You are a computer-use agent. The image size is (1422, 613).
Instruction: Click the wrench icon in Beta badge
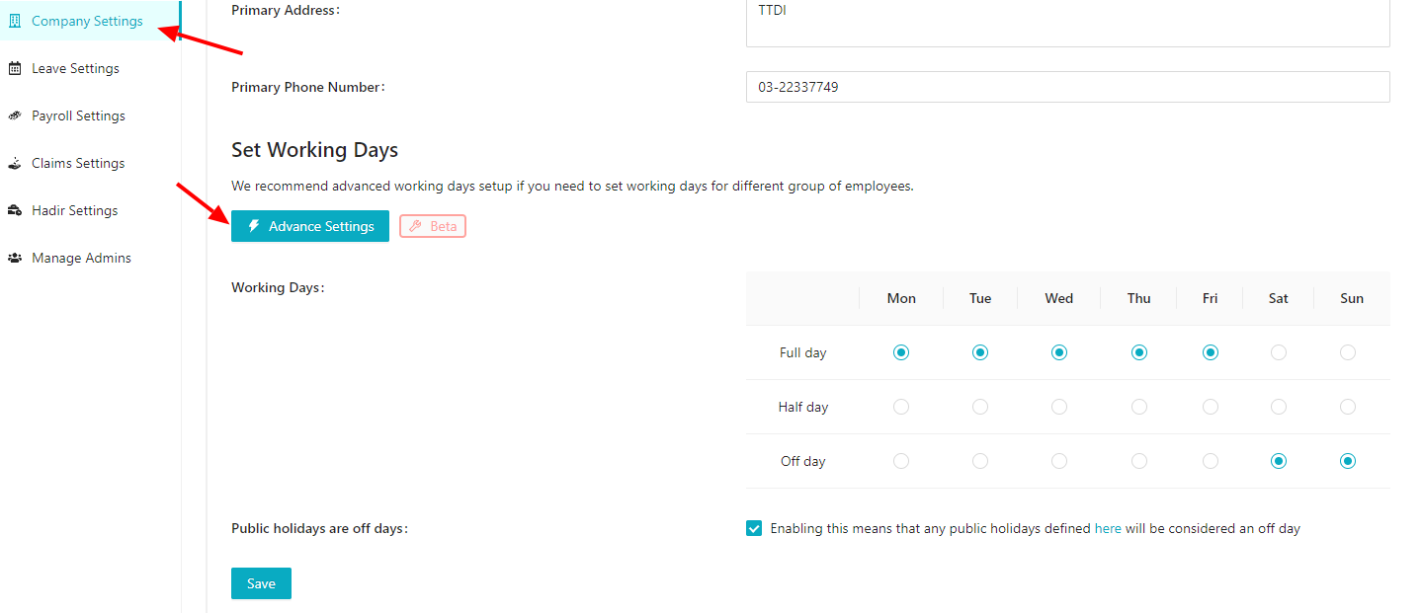point(416,226)
